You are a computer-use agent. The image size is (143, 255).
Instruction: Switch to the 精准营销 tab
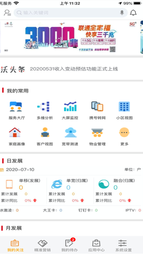tap(43, 246)
